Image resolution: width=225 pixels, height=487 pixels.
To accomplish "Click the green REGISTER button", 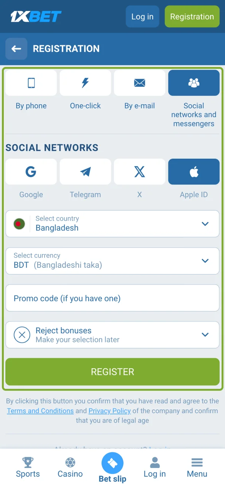I will [x=113, y=372].
